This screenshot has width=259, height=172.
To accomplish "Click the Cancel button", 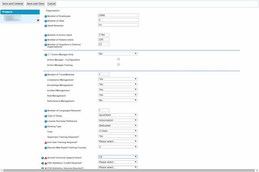I will 51,4.
